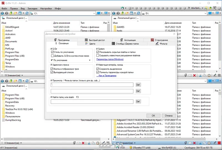
Task: Uncheck 'Сохранять выделенное' checkbox
Action: tap(98, 69)
